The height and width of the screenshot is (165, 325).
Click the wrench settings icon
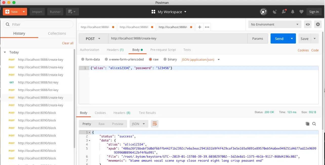284,12
